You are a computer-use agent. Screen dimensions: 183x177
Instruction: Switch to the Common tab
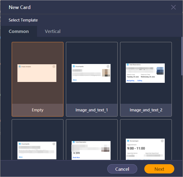[x=19, y=31]
